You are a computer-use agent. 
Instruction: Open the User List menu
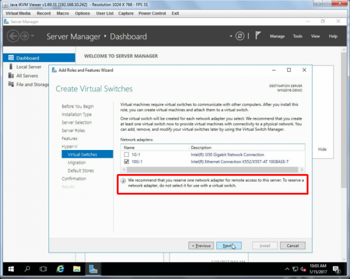105,13
